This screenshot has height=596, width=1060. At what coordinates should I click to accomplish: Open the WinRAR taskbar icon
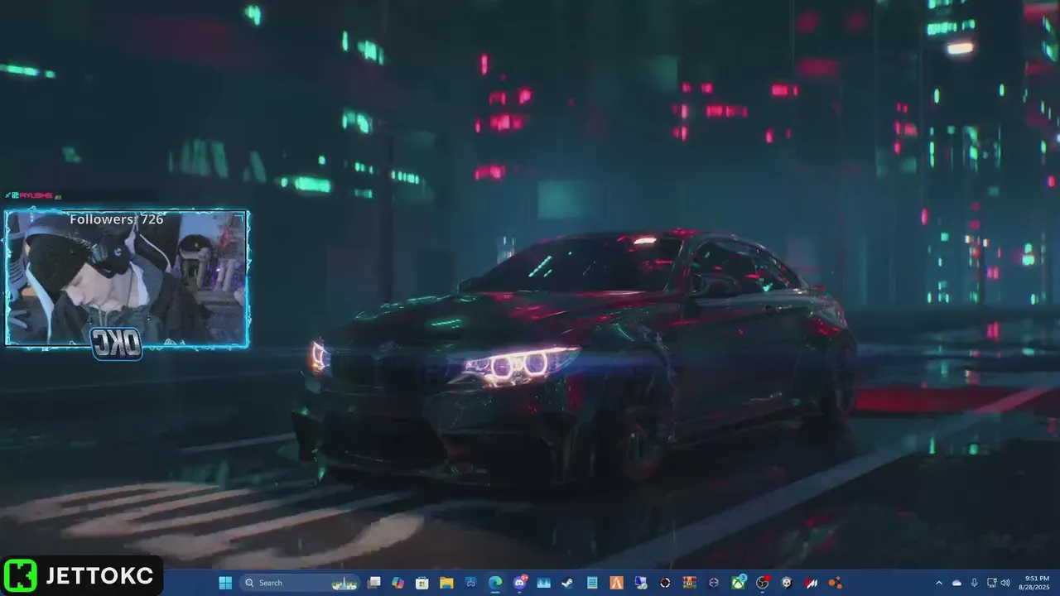pos(688,583)
